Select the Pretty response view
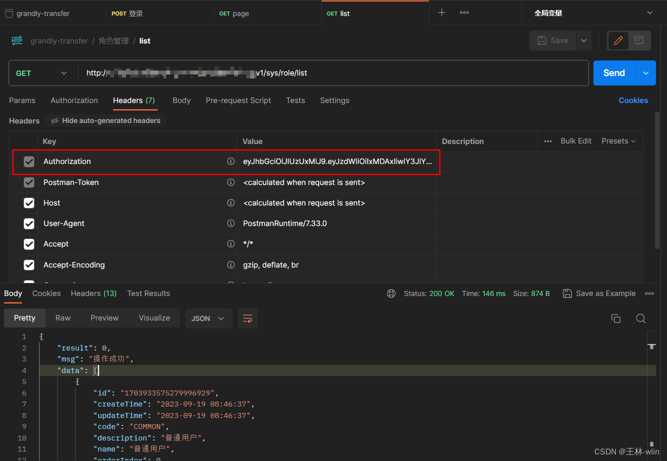The image size is (667, 461). (25, 318)
